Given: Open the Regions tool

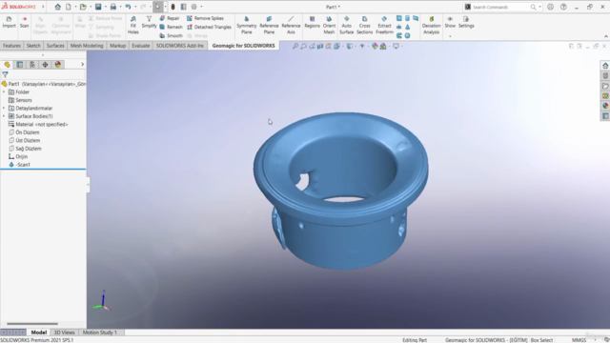Looking at the screenshot, I should click(x=312, y=22).
